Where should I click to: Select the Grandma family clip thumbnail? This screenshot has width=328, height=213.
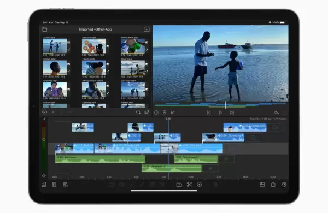pyautogui.click(x=55, y=89)
